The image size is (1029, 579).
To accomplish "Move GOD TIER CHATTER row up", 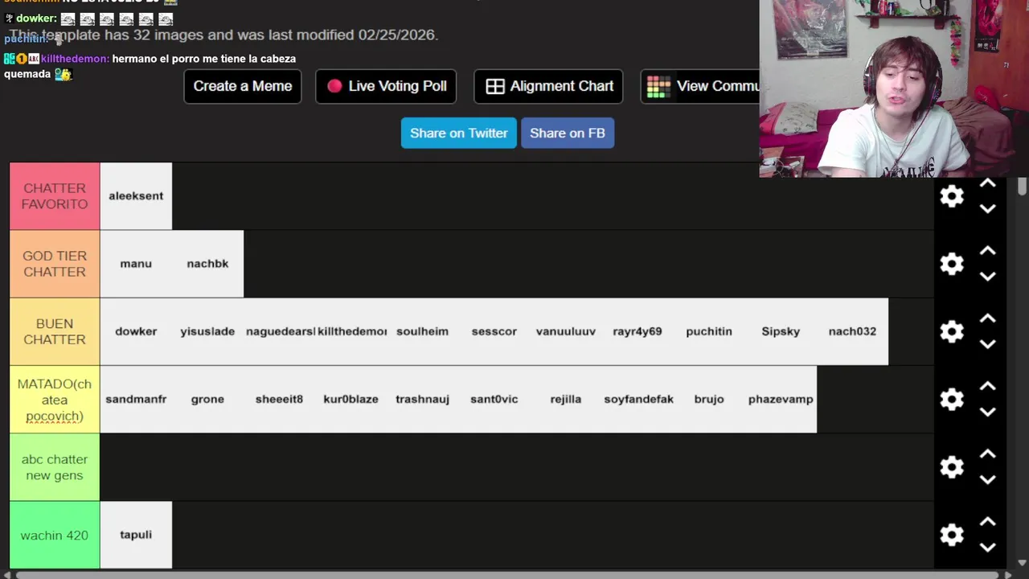I will coord(988,251).
